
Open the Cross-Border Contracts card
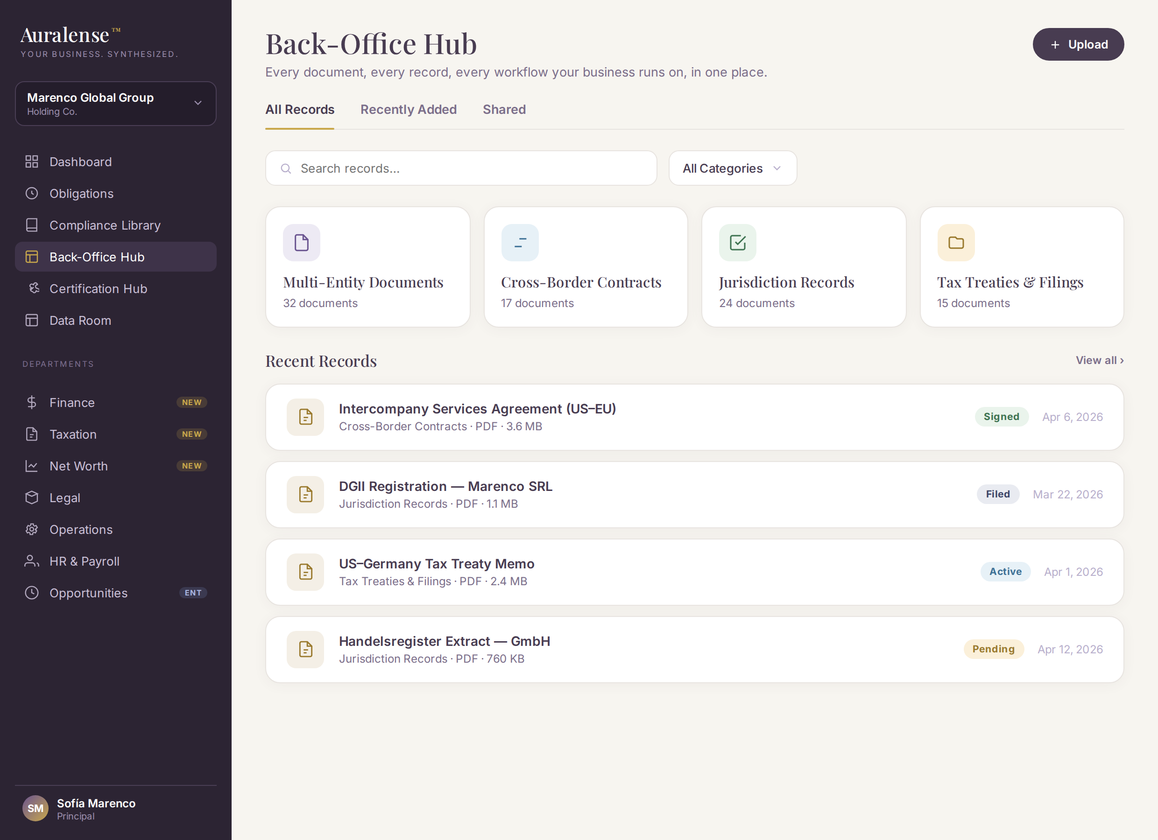(x=586, y=267)
